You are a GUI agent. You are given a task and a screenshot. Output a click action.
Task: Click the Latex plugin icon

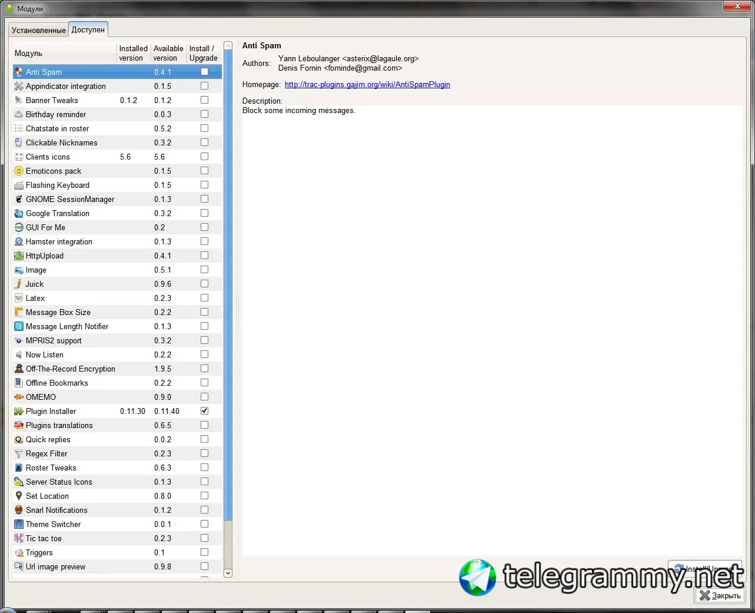click(19, 298)
